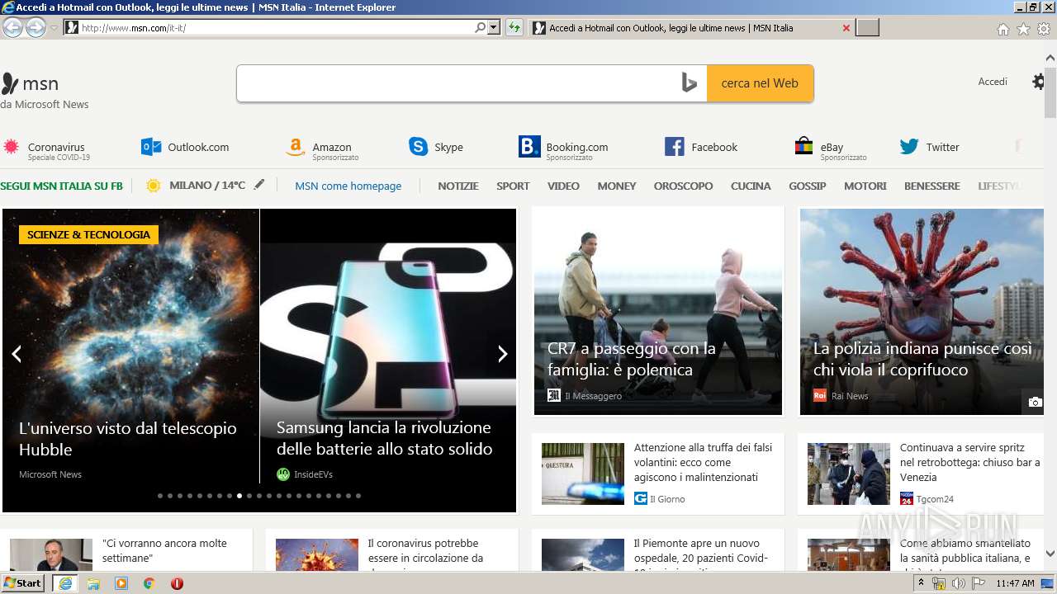1057x594 pixels.
Task: Open the red Opera taskbar icon
Action: [x=177, y=582]
